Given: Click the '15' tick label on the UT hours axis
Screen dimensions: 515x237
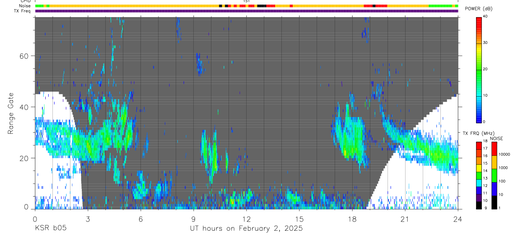Looking at the screenshot, I should 299,219.
